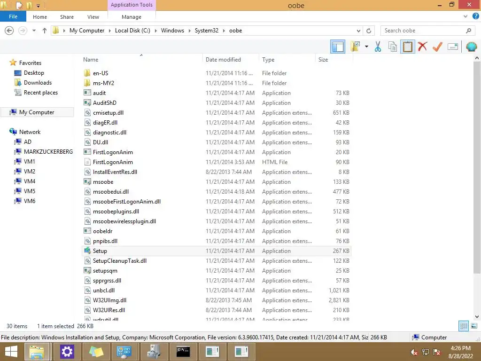Viewport: 481px width, 361px height.
Task: Expand the System32 breadcrumb arrow
Action: [224, 31]
